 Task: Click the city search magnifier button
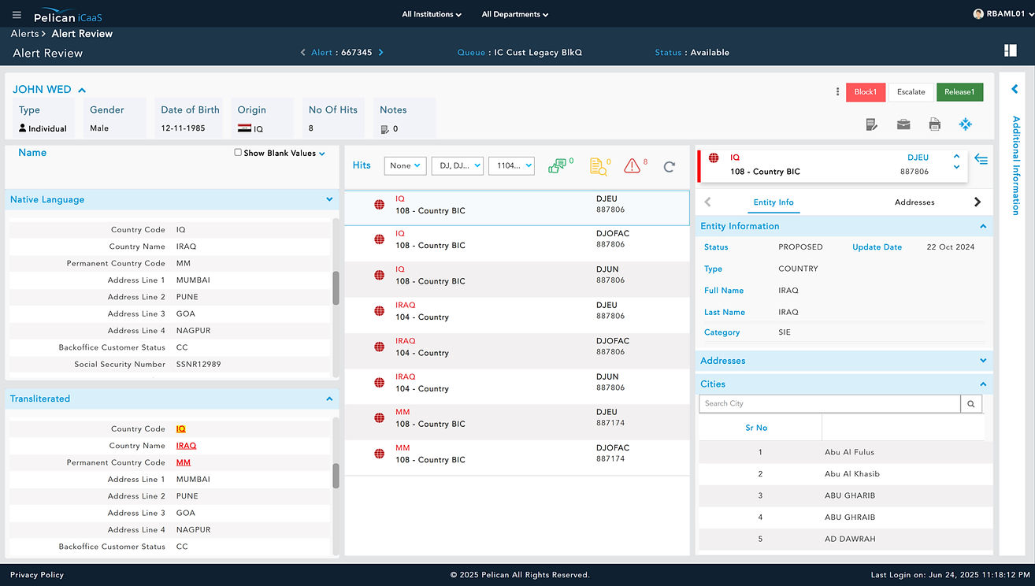pyautogui.click(x=971, y=404)
